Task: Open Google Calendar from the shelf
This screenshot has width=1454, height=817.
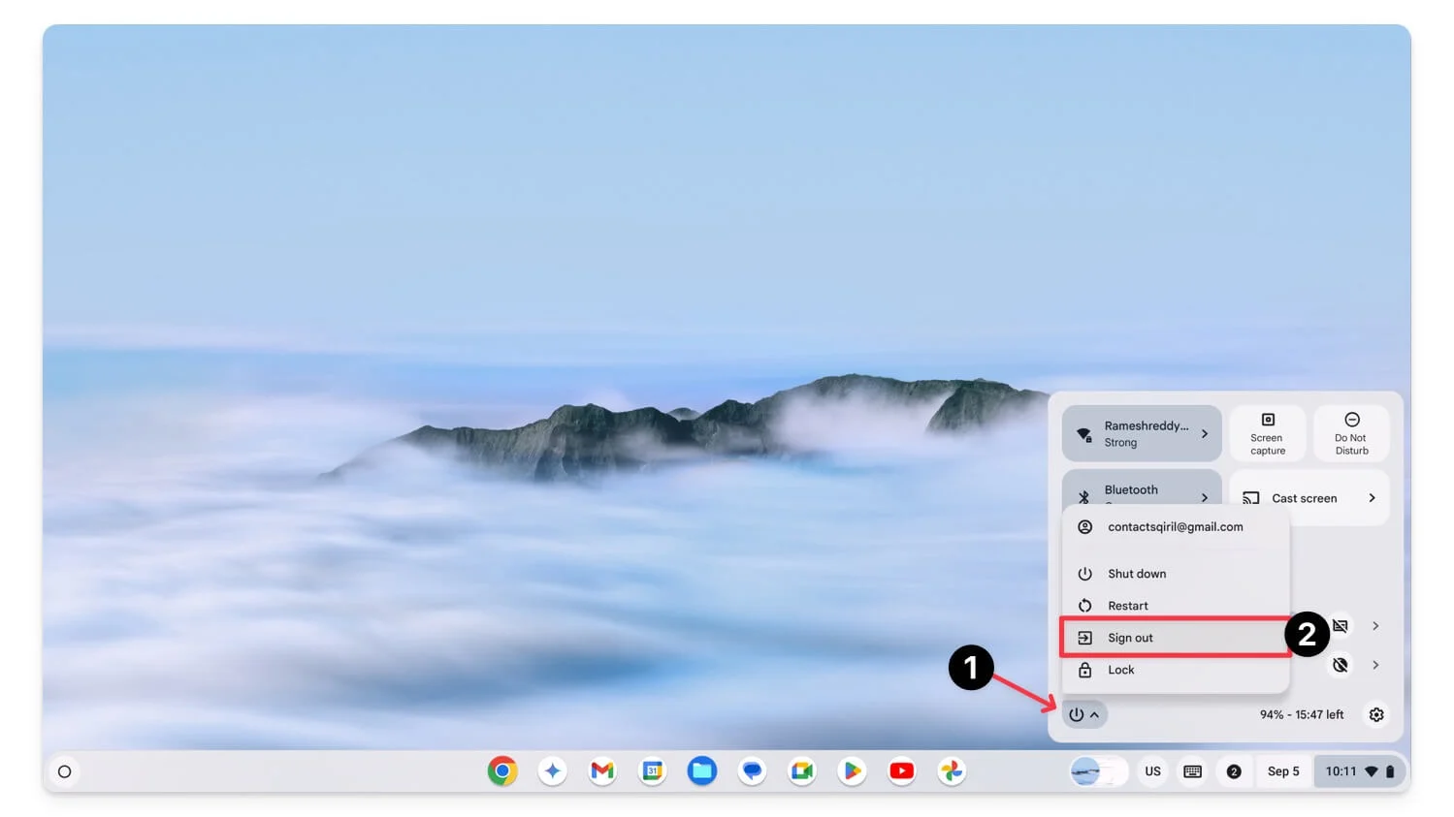Action: coord(653,771)
